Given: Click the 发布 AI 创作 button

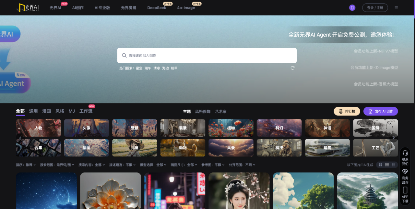Looking at the screenshot, I should (380, 111).
